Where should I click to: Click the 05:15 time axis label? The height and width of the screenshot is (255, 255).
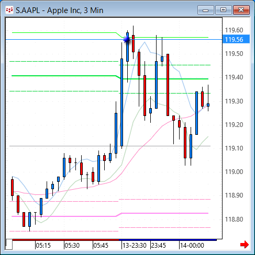43,246
